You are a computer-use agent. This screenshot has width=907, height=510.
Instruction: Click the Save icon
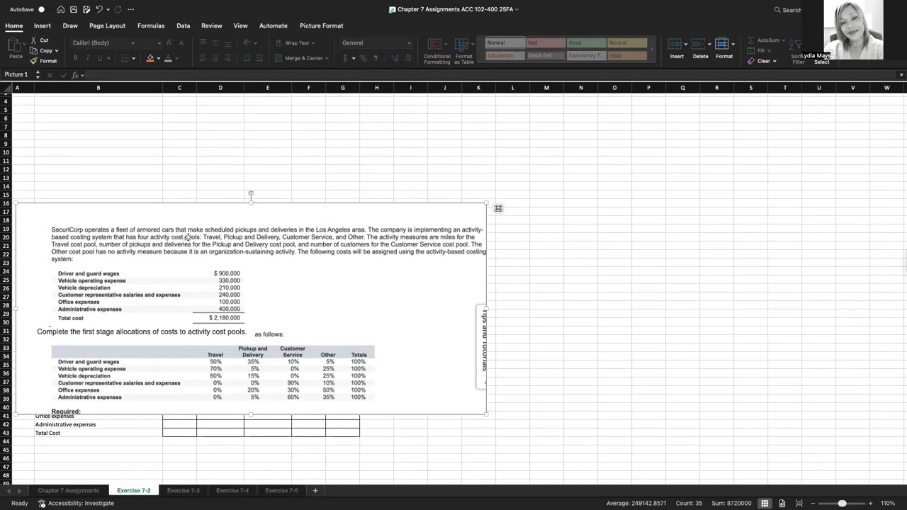(74, 9)
